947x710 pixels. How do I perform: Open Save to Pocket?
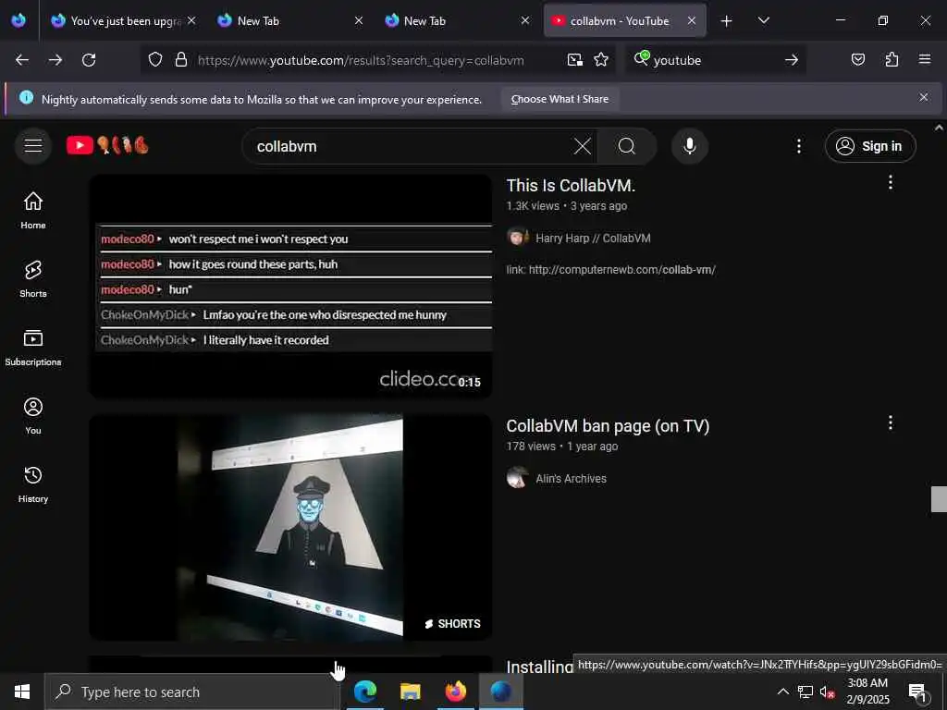point(857,60)
